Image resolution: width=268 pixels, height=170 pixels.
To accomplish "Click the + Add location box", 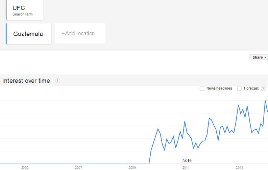I will (x=80, y=33).
